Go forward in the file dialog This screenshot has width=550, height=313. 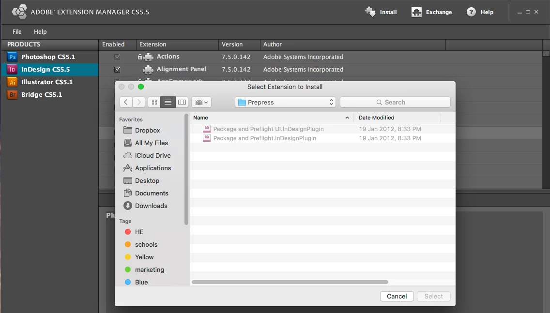pyautogui.click(x=139, y=102)
